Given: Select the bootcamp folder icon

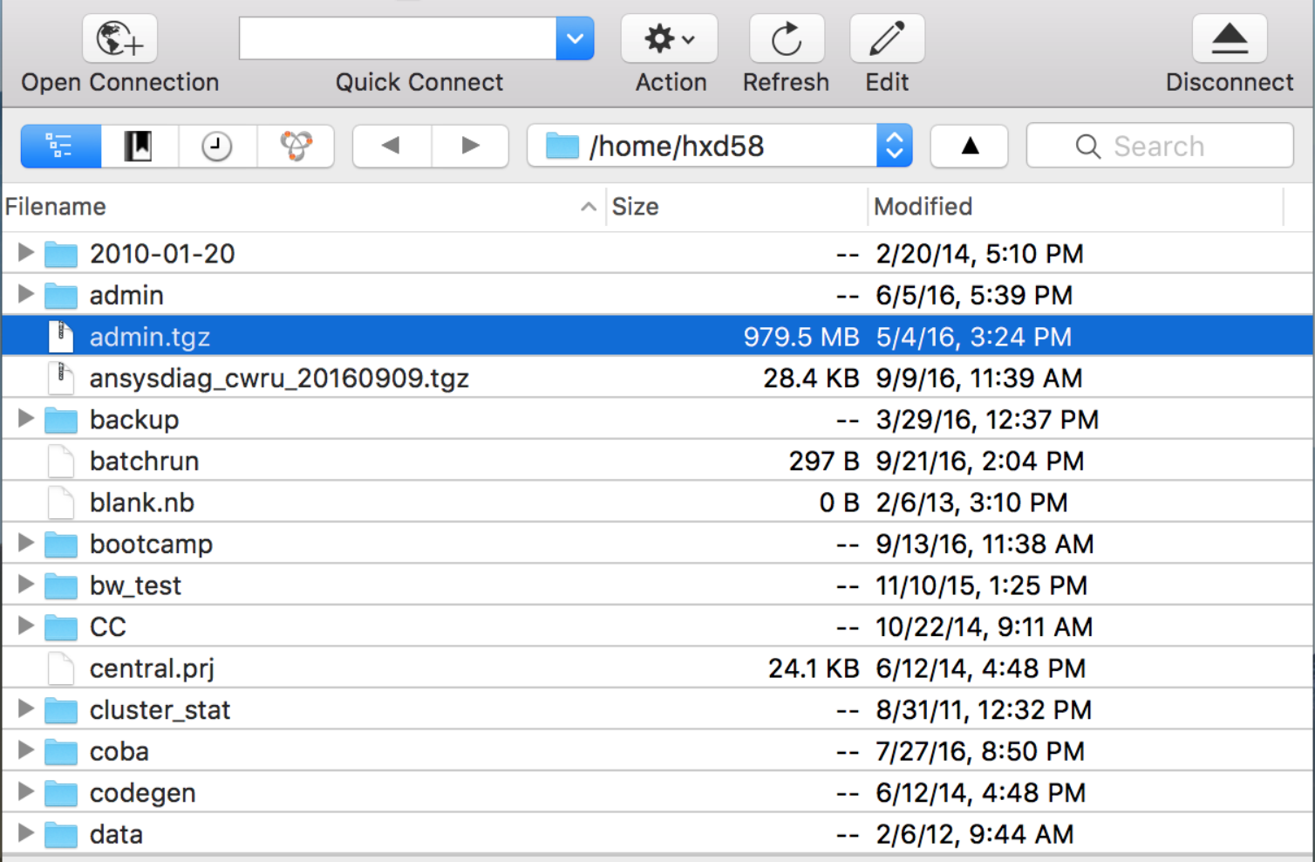Looking at the screenshot, I should pos(61,544).
